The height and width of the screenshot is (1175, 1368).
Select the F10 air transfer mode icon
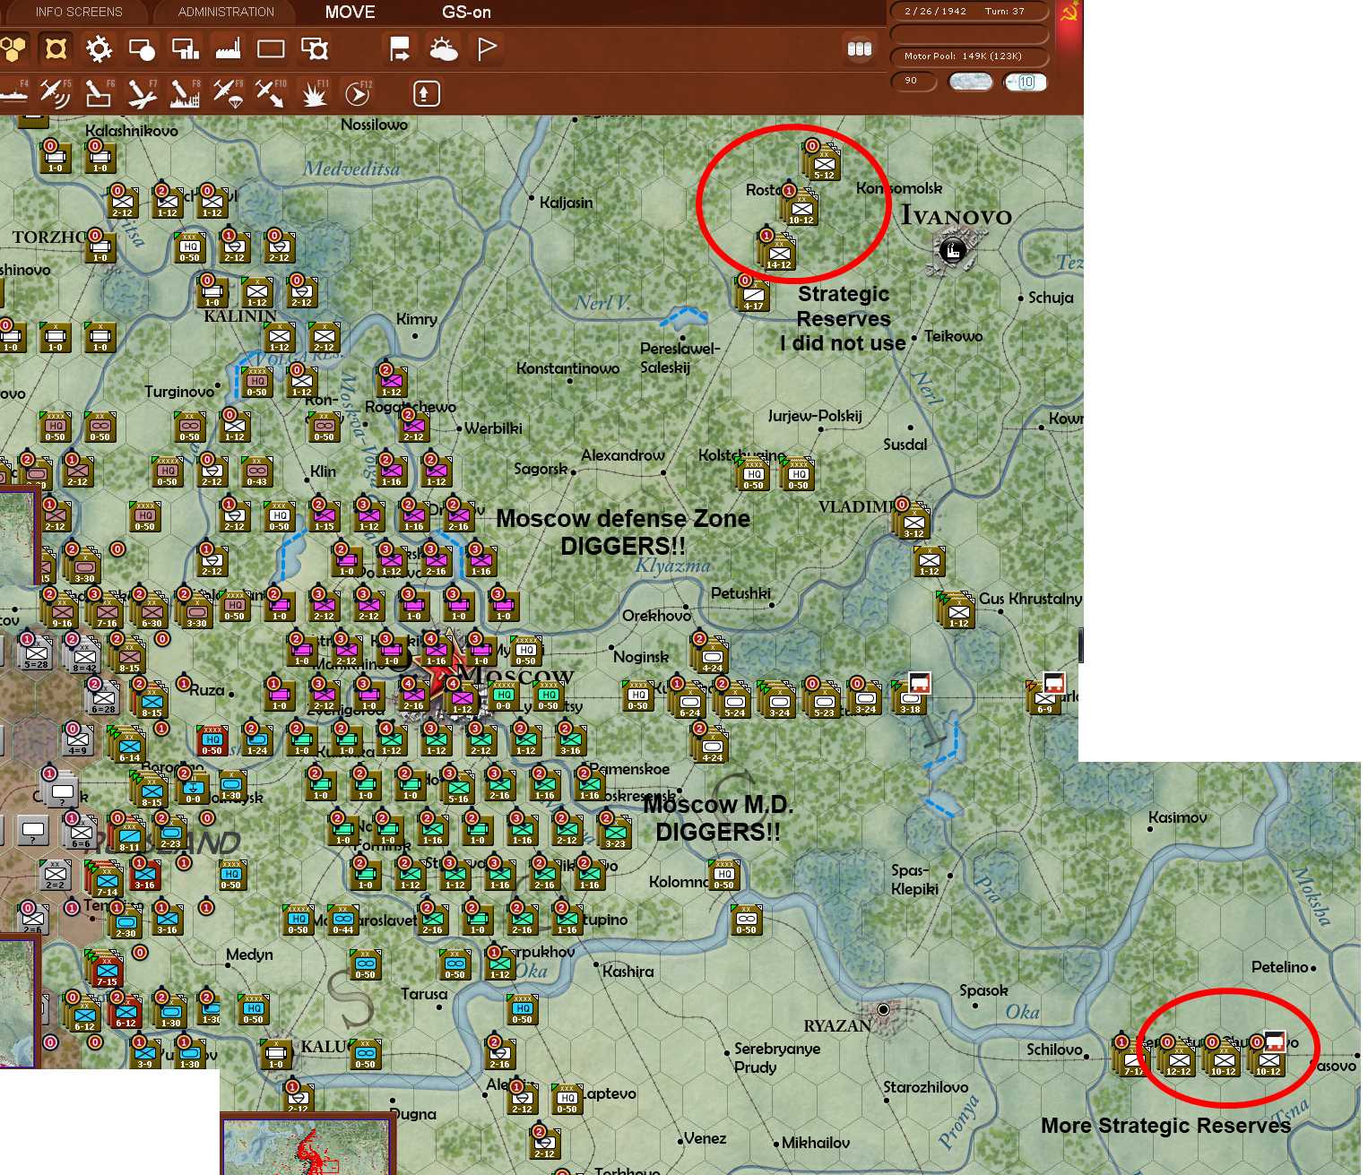click(x=271, y=92)
